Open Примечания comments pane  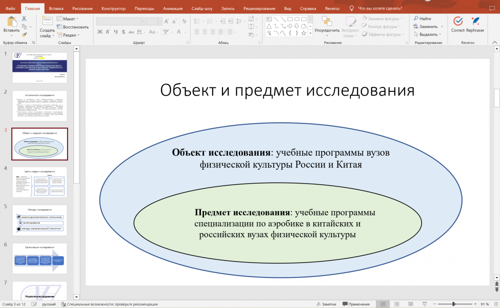(x=356, y=304)
